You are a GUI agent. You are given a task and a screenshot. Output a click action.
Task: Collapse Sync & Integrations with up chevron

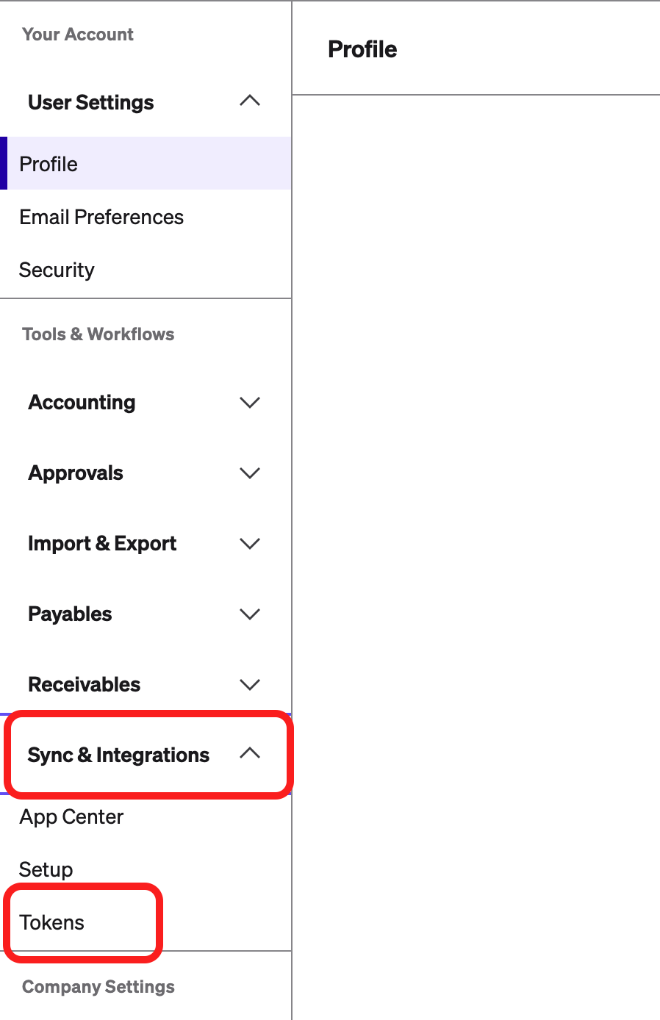(x=250, y=753)
